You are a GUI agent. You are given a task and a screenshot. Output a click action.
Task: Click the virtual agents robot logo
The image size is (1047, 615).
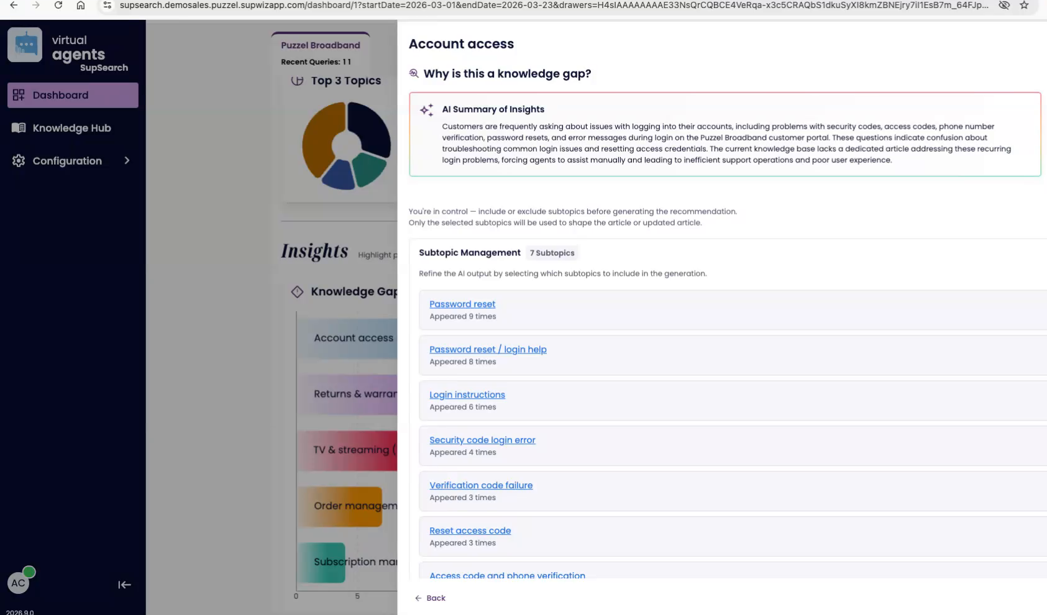(x=25, y=45)
